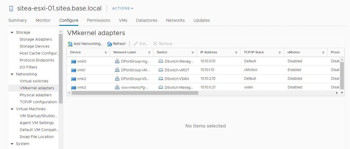Click the Refresh icon in toolbar

[109, 44]
